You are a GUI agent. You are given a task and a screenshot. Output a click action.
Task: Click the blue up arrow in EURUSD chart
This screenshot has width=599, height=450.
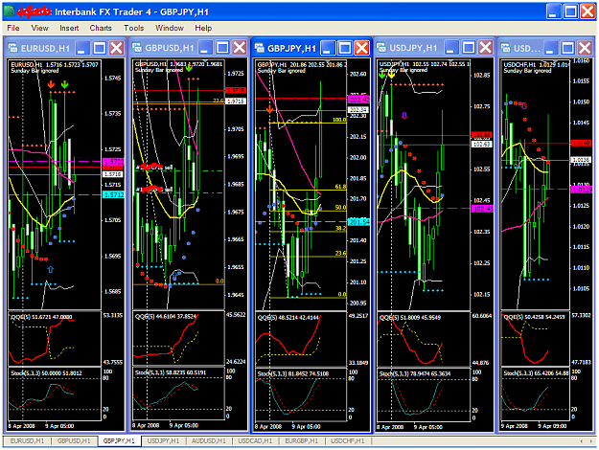(x=51, y=269)
